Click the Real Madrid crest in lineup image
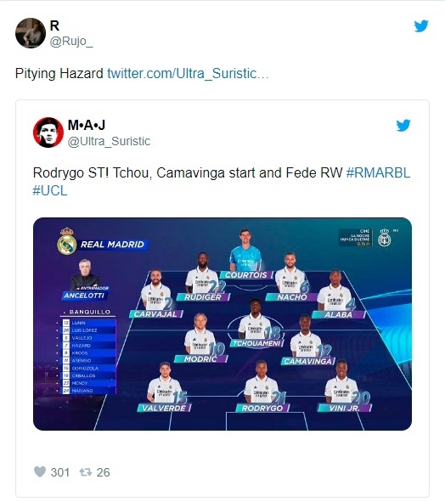Viewport: 445px width, 502px height. click(x=66, y=241)
